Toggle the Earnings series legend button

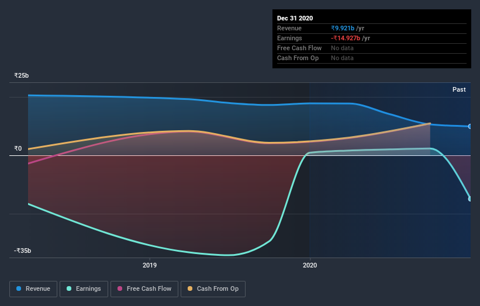point(84,289)
